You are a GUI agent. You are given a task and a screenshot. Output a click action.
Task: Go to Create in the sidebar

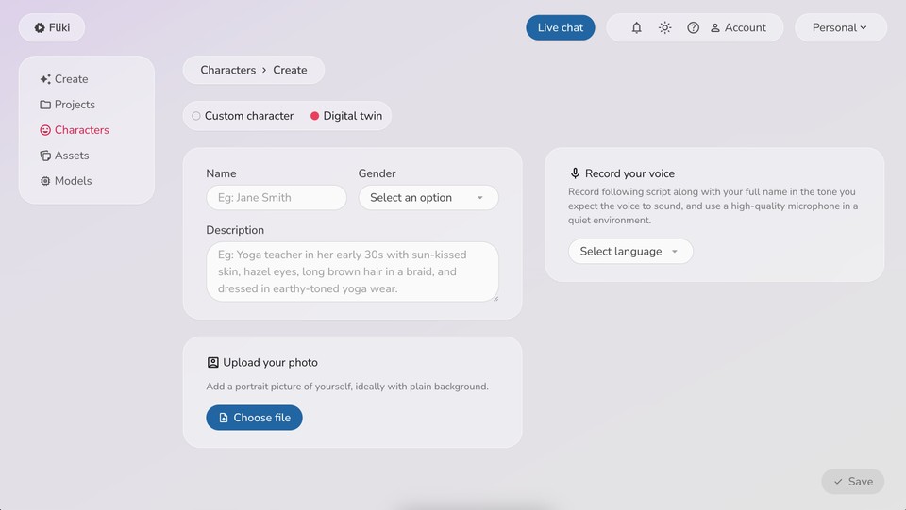tap(64, 79)
